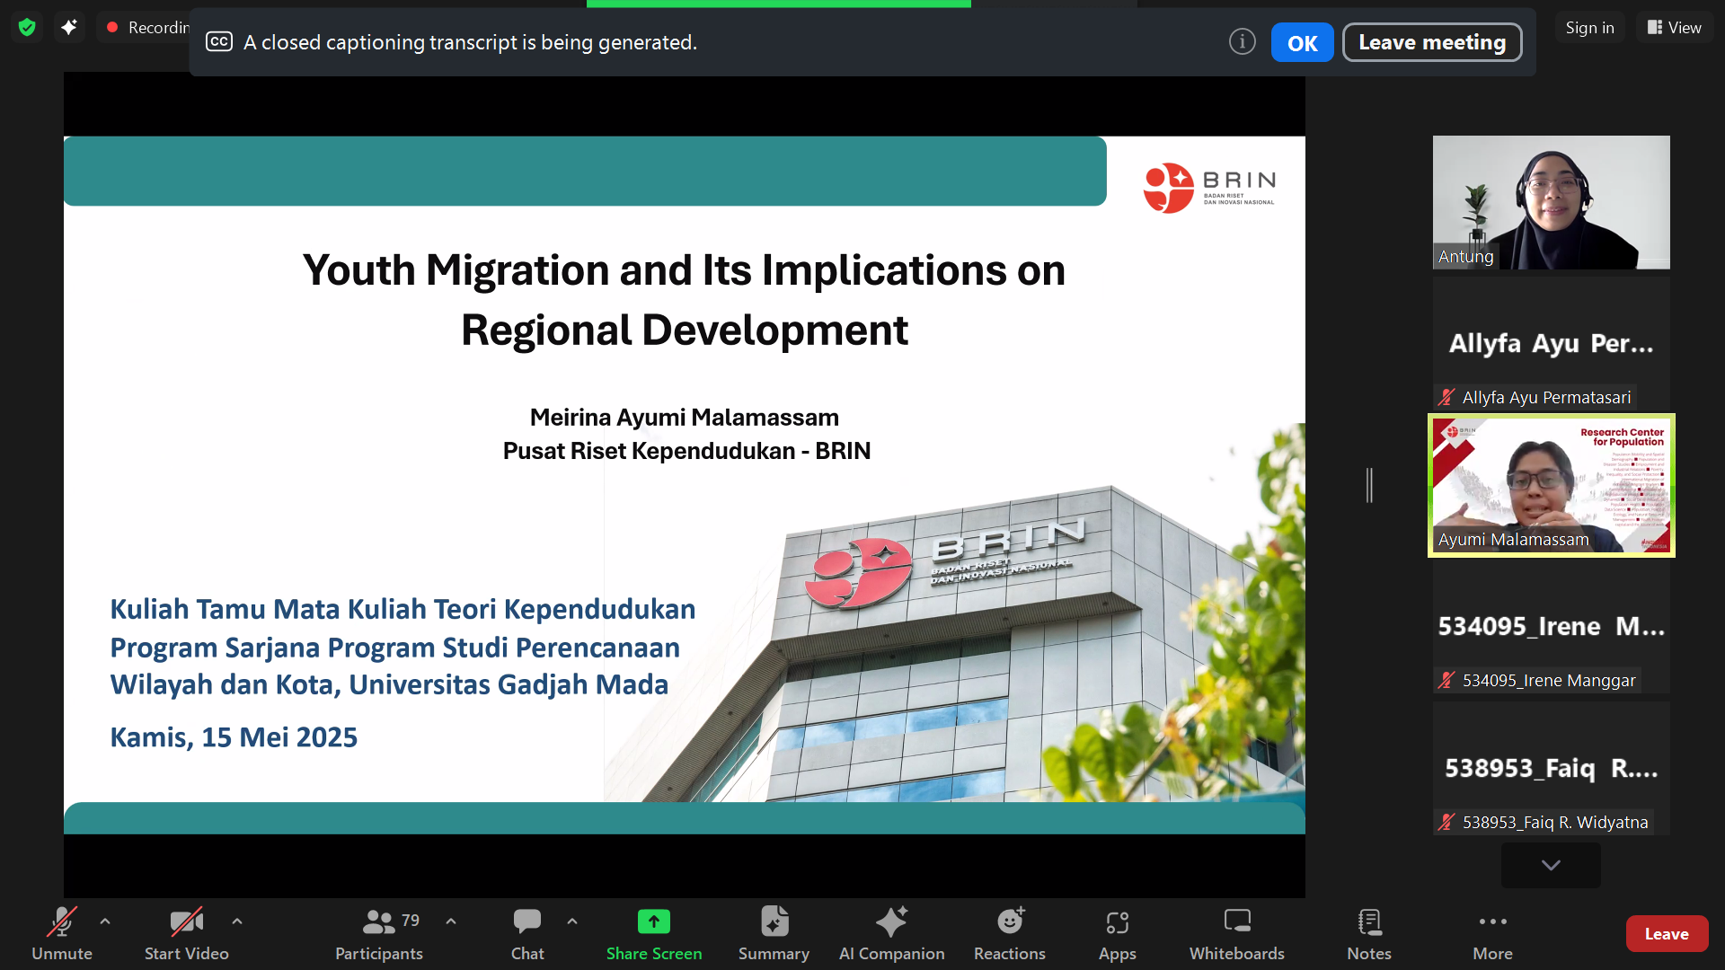Click the red Recording indicator

(x=146, y=28)
